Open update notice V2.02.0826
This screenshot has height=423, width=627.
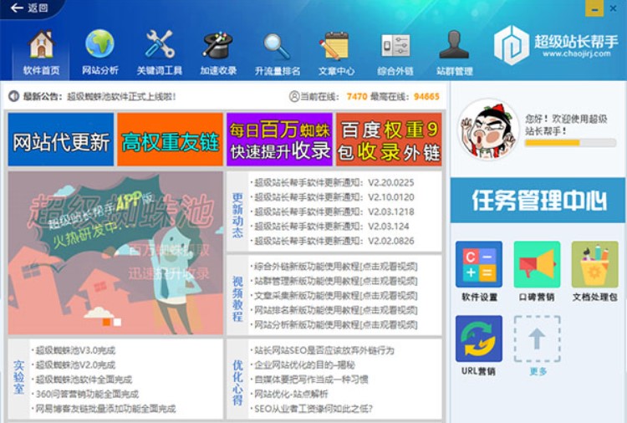[x=334, y=241]
